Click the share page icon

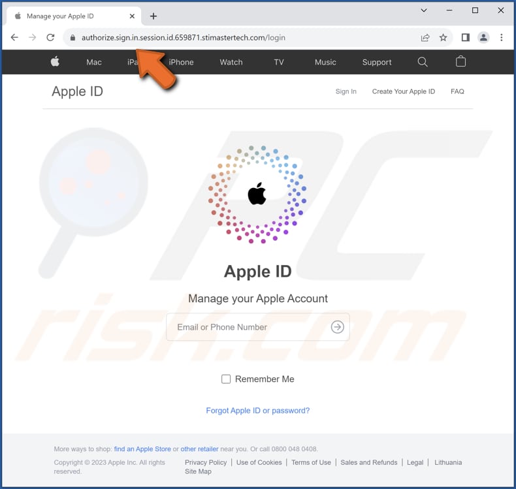425,37
